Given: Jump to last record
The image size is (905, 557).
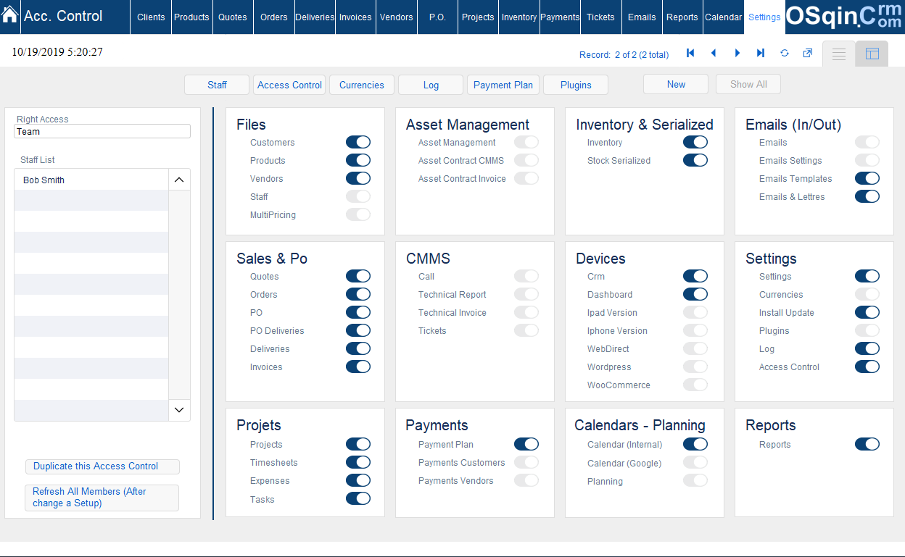Looking at the screenshot, I should coord(761,54).
